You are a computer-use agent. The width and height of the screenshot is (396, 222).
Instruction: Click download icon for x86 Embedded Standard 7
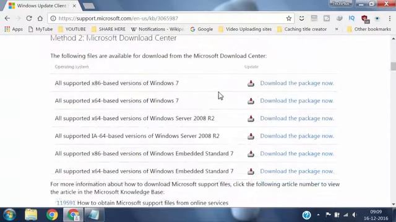click(x=251, y=154)
